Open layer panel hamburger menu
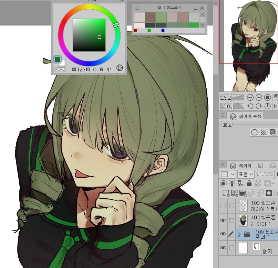 click(x=223, y=165)
